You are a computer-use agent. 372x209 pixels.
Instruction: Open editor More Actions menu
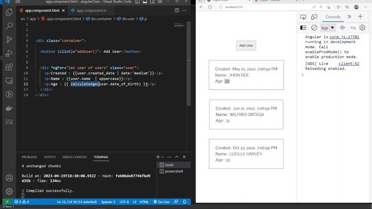tap(184, 10)
